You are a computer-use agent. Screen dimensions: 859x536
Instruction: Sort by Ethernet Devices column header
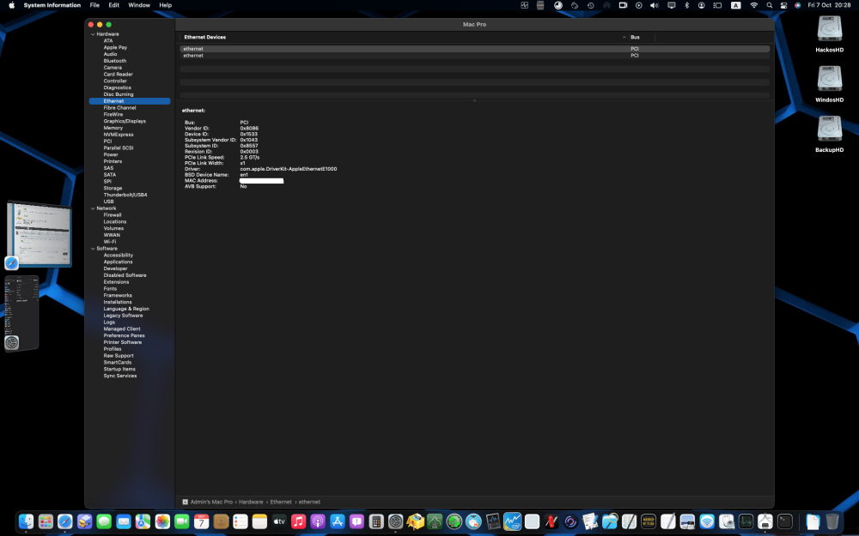205,37
